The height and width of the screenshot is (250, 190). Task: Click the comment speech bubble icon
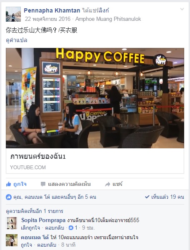click(x=43, y=184)
